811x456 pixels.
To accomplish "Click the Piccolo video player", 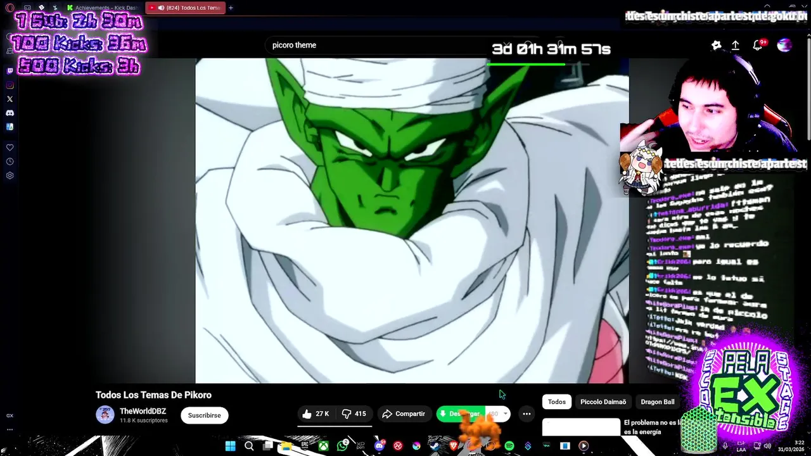I will (x=412, y=220).
